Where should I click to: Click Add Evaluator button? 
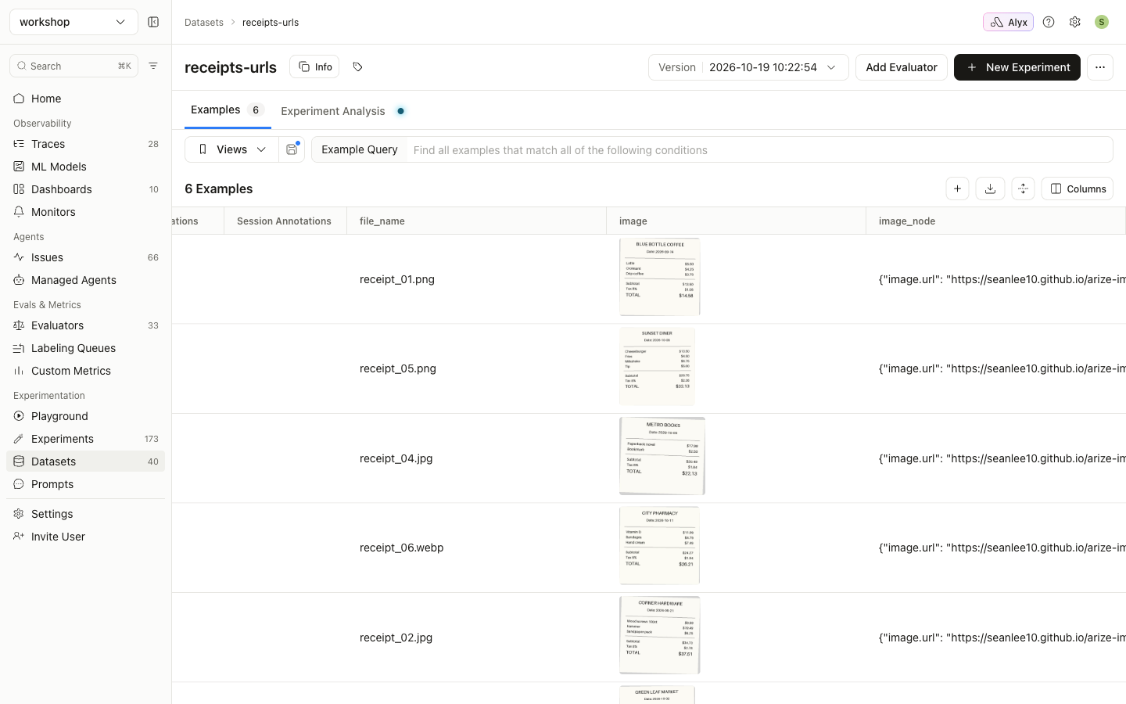pyautogui.click(x=902, y=67)
